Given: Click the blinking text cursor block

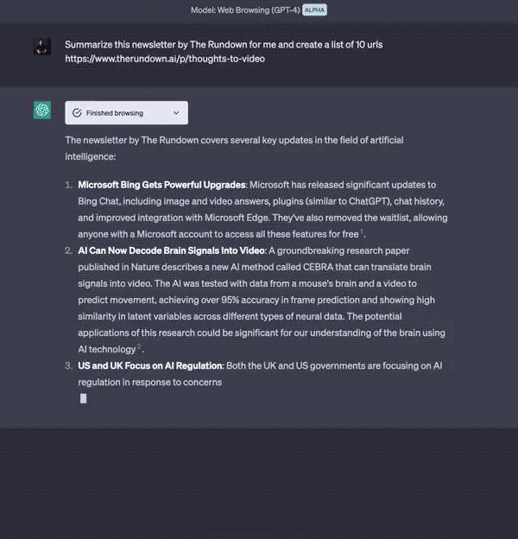Looking at the screenshot, I should (x=84, y=398).
